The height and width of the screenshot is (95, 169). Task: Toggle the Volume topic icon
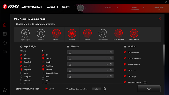88,34
